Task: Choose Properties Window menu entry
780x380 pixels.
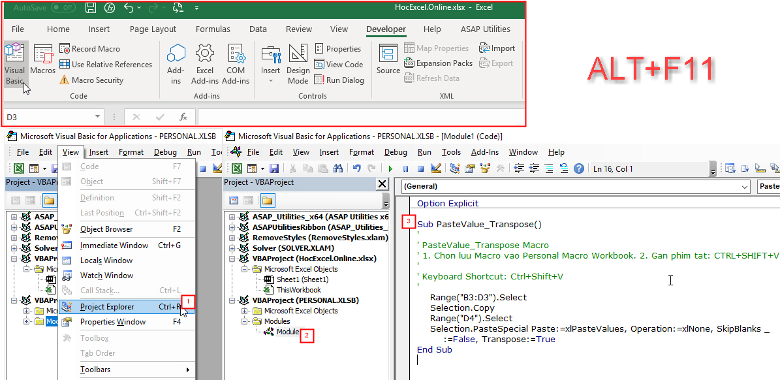Action: click(x=127, y=322)
